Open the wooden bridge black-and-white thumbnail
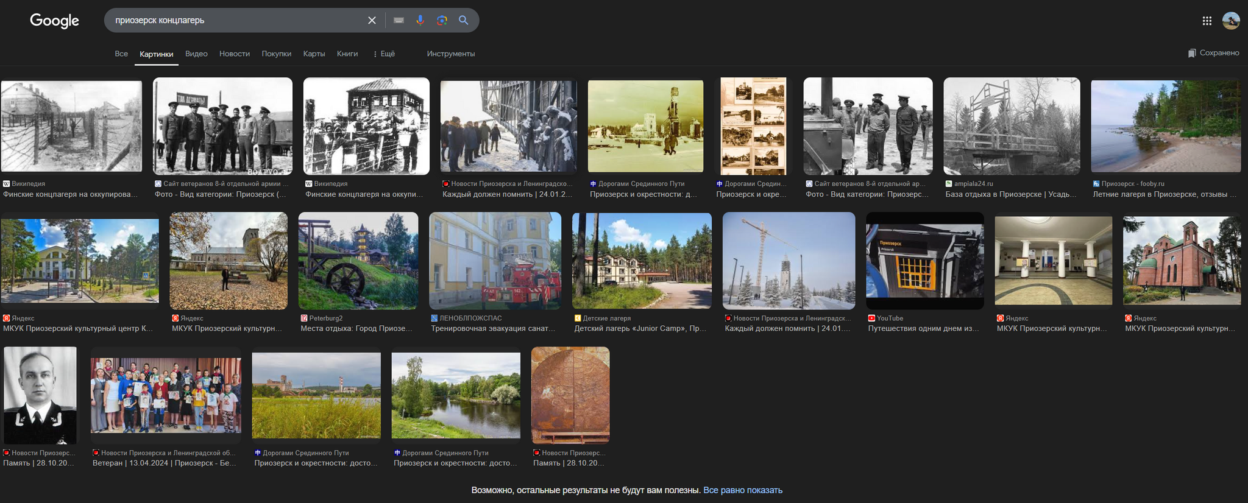 pos(1012,126)
